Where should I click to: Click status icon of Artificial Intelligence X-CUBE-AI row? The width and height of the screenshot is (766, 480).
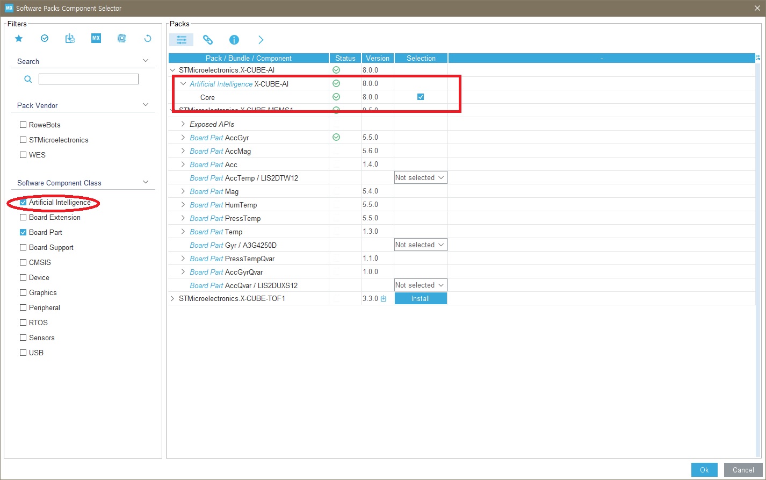[336, 83]
